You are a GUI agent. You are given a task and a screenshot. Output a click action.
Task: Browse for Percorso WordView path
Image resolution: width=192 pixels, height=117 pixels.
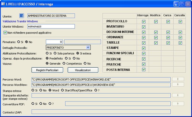178,84
